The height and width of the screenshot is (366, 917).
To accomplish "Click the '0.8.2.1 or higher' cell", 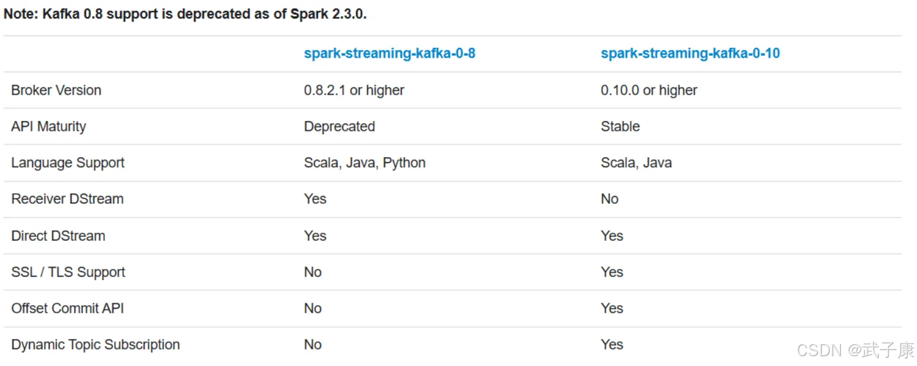I will [354, 90].
